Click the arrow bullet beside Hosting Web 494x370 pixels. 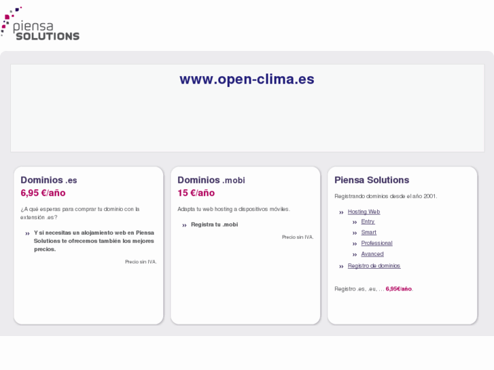coord(341,212)
